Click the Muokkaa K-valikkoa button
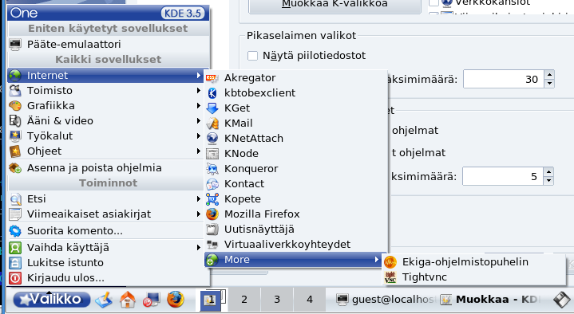574x314 pixels. pyautogui.click(x=335, y=5)
